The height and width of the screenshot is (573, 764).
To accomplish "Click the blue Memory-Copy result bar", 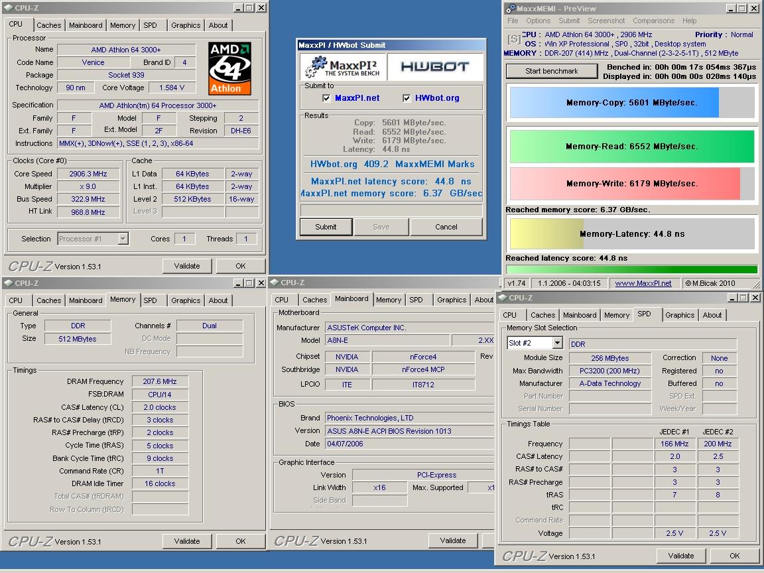I will click(x=633, y=103).
